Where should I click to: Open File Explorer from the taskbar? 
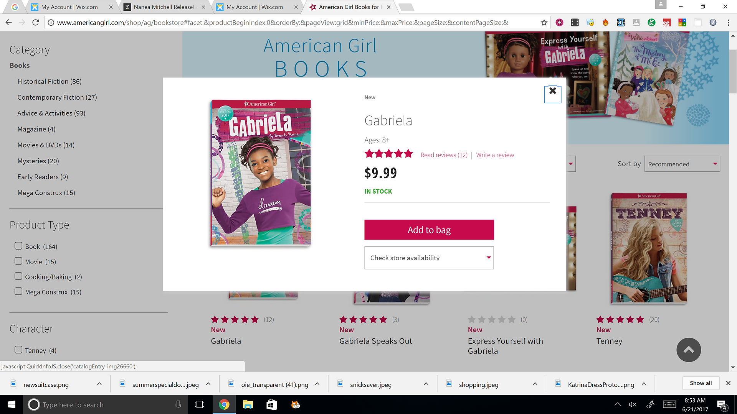248,404
